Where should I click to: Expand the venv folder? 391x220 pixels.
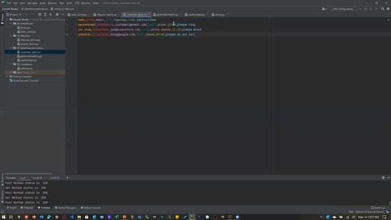11,72
